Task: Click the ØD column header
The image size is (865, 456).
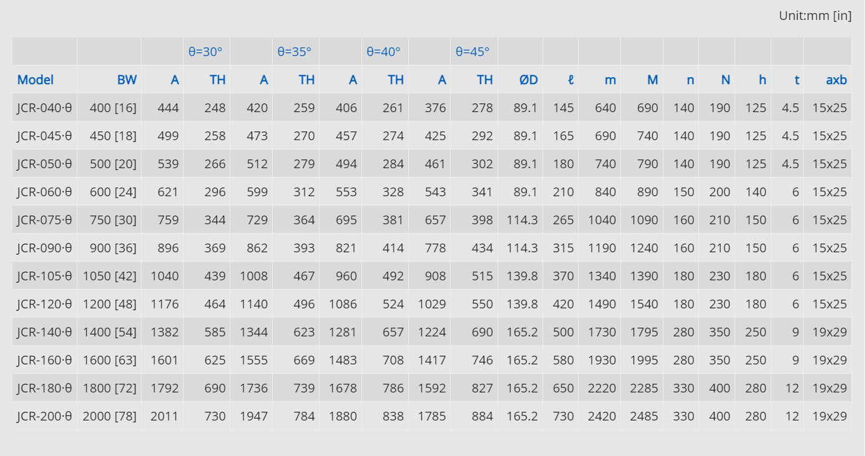Action: click(x=529, y=80)
